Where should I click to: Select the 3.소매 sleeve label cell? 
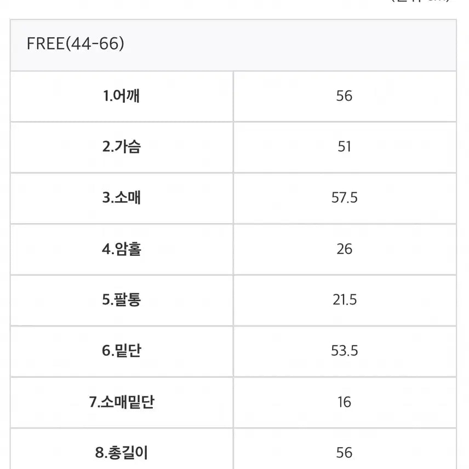[x=122, y=198]
